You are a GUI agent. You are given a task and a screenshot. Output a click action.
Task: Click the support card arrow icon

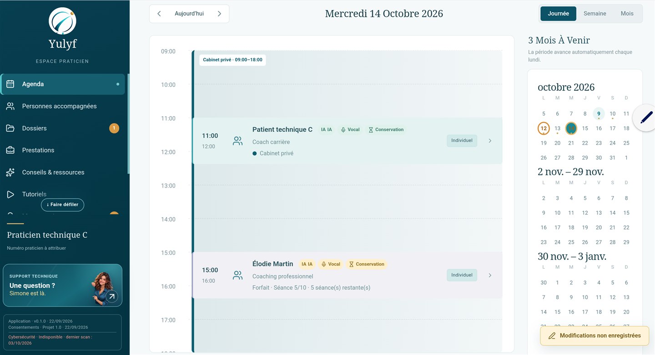click(x=111, y=296)
